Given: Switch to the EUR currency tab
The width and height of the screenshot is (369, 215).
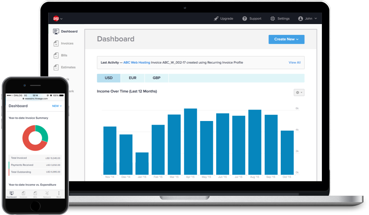Looking at the screenshot, I should (132, 78).
